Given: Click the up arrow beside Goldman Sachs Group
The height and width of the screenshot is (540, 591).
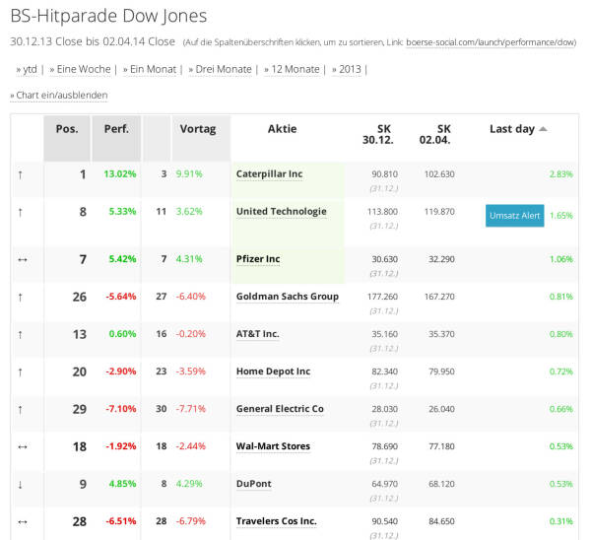Looking at the screenshot, I should click(20, 297).
